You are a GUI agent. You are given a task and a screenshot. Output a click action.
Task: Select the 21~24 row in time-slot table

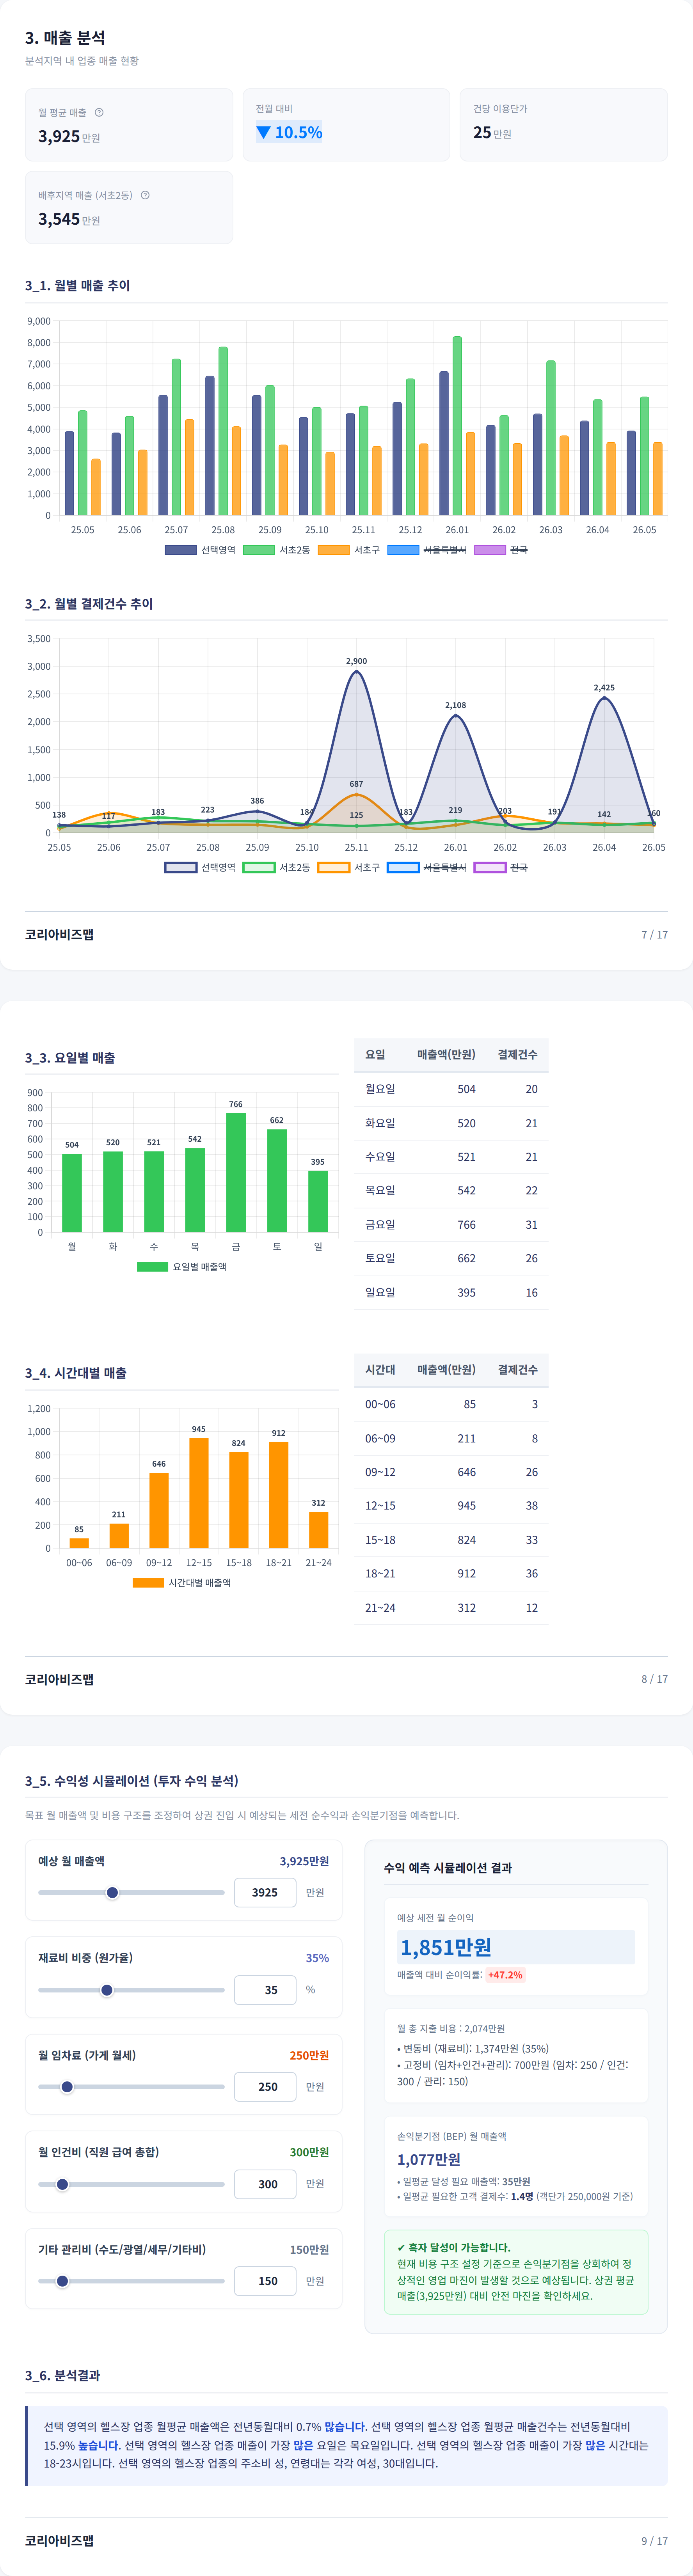451,1608
